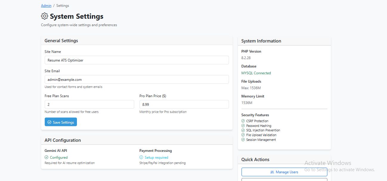Viewport: 387px width, 181px height.
Task: Select the Free Plan Scans field
Action: tap(89, 104)
